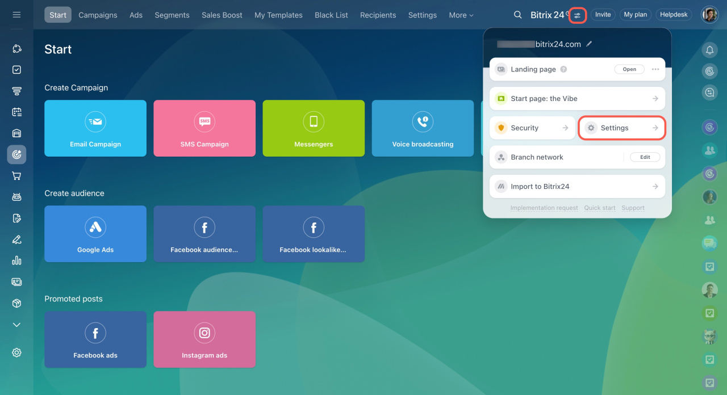This screenshot has height=395, width=727.
Task: Click the question mark beside Landing page
Action: [563, 69]
